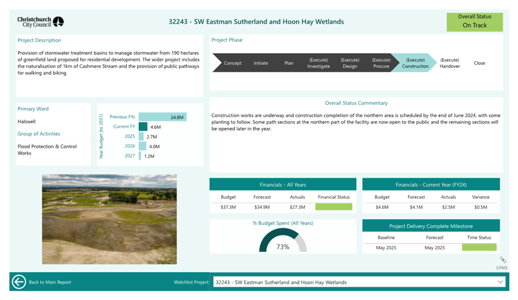518x300 pixels.
Task: Click the All Years actuals value $27.3M
Action: 297,207
